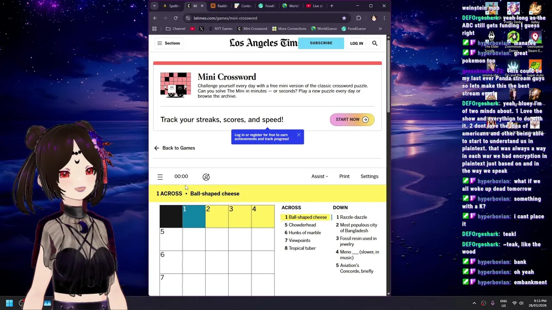Open the Channel bookmarks folder

point(176,29)
